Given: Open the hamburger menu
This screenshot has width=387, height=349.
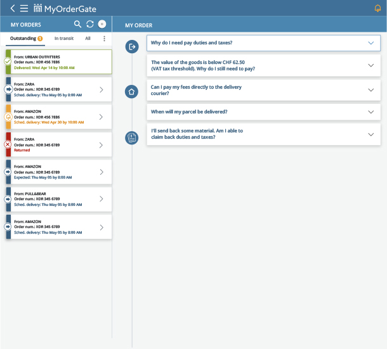Looking at the screenshot, I should tap(24, 8).
